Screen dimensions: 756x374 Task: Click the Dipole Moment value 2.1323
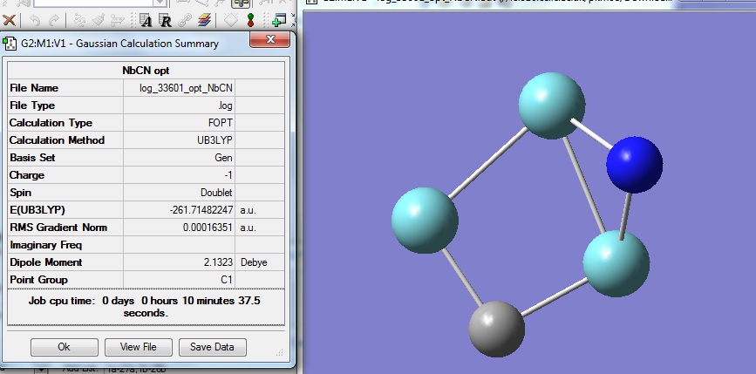tap(218, 262)
